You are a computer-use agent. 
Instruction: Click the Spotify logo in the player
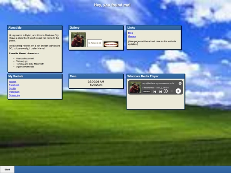click(x=180, y=83)
